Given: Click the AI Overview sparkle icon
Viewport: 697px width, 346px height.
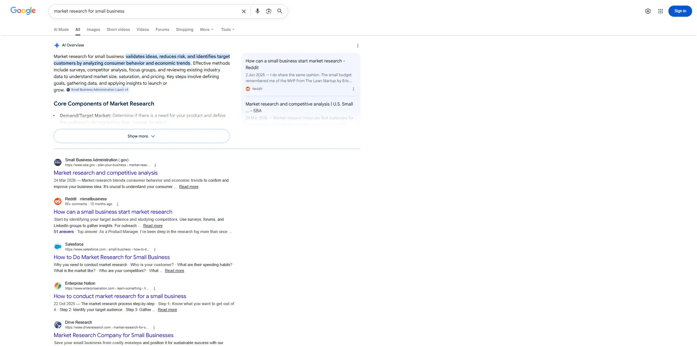Looking at the screenshot, I should click(x=57, y=45).
